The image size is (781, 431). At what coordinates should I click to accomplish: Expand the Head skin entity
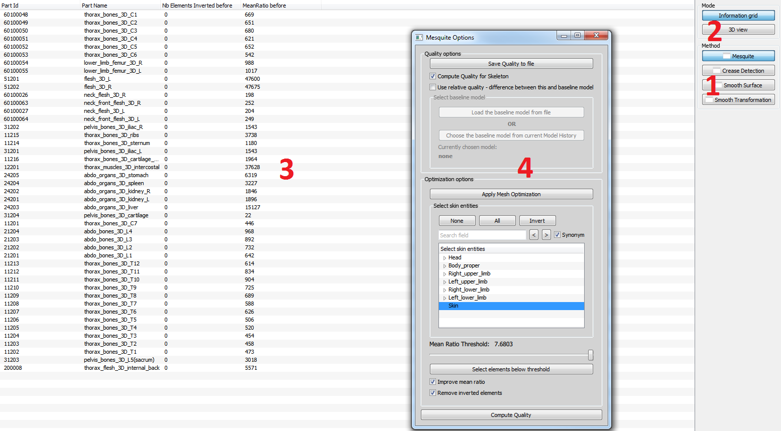(444, 258)
